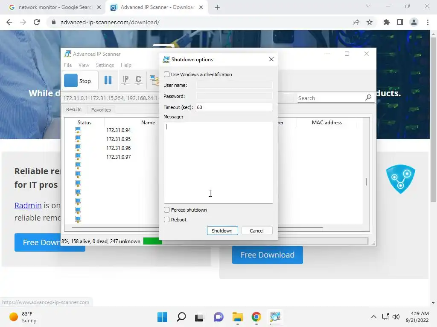Go back in the browser
This screenshot has width=437, height=327.
(9, 22)
